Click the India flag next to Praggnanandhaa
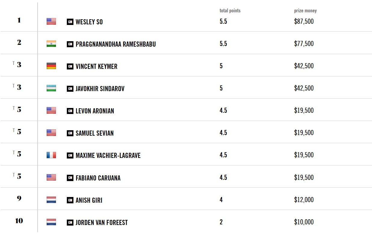The height and width of the screenshot is (234, 372). [51, 44]
